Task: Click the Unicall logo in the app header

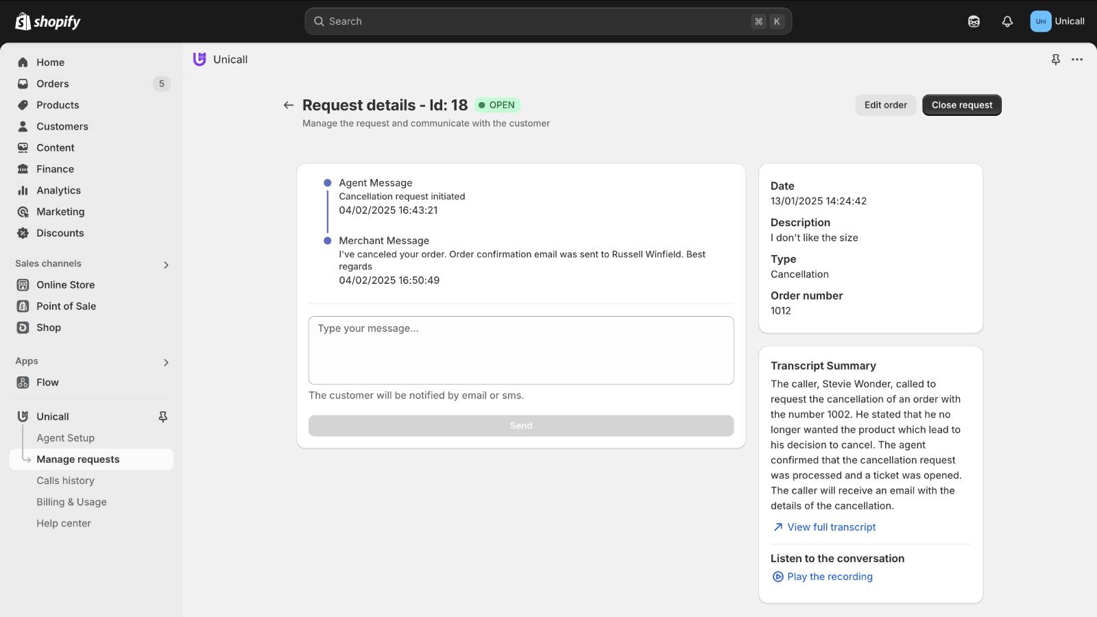Action: point(200,59)
